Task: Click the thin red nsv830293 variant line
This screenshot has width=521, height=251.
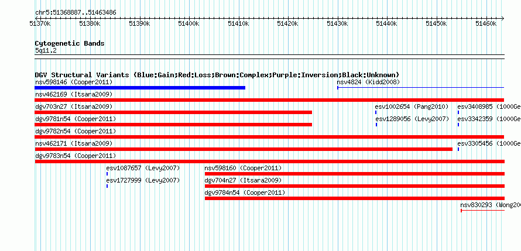Action: pos(483,211)
